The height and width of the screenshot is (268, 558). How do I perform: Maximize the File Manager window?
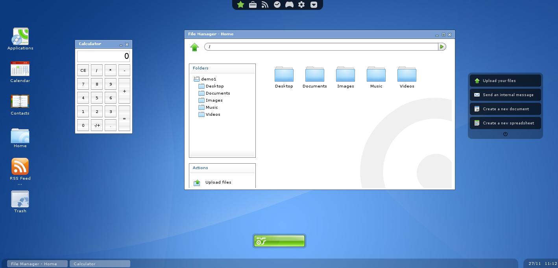pos(443,35)
